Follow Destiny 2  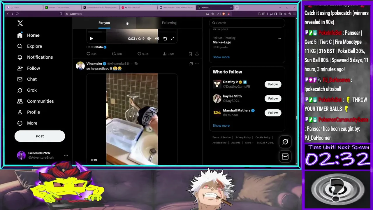click(273, 84)
